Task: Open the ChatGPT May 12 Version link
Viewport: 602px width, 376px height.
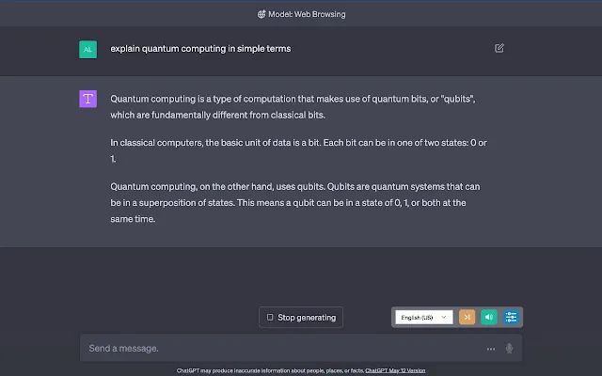Action: (x=395, y=370)
